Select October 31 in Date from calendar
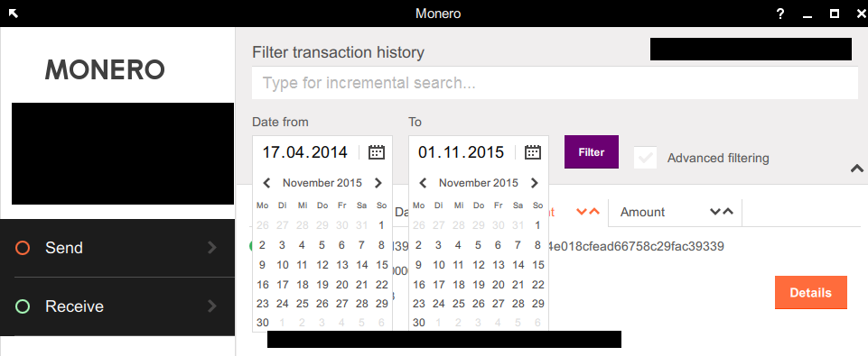Viewport: 868px width, 356px height. 362,225
